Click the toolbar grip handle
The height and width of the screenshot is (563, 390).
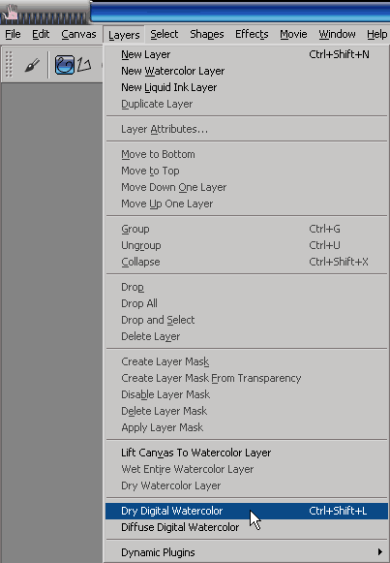[9, 64]
